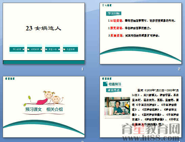Click the 走近作者 teal label
185x142 pixels.
point(114,90)
